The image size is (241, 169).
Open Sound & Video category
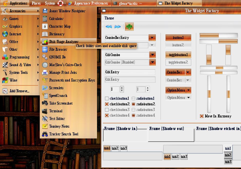[20, 65]
